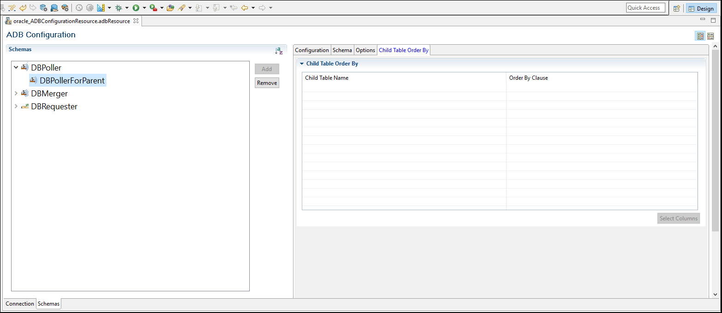Image resolution: width=722 pixels, height=313 pixels.
Task: Close the adbResource editor tab
Action: point(136,21)
